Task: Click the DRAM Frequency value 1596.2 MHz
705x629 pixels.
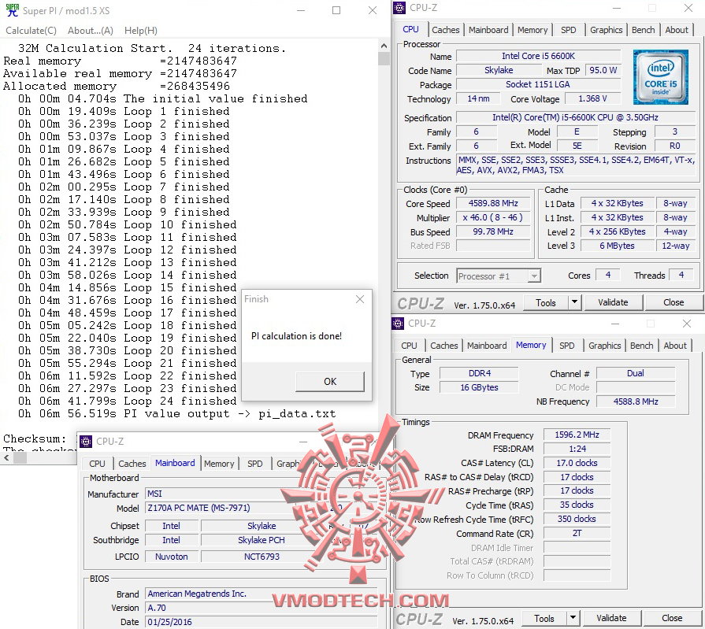Action: pyautogui.click(x=577, y=435)
